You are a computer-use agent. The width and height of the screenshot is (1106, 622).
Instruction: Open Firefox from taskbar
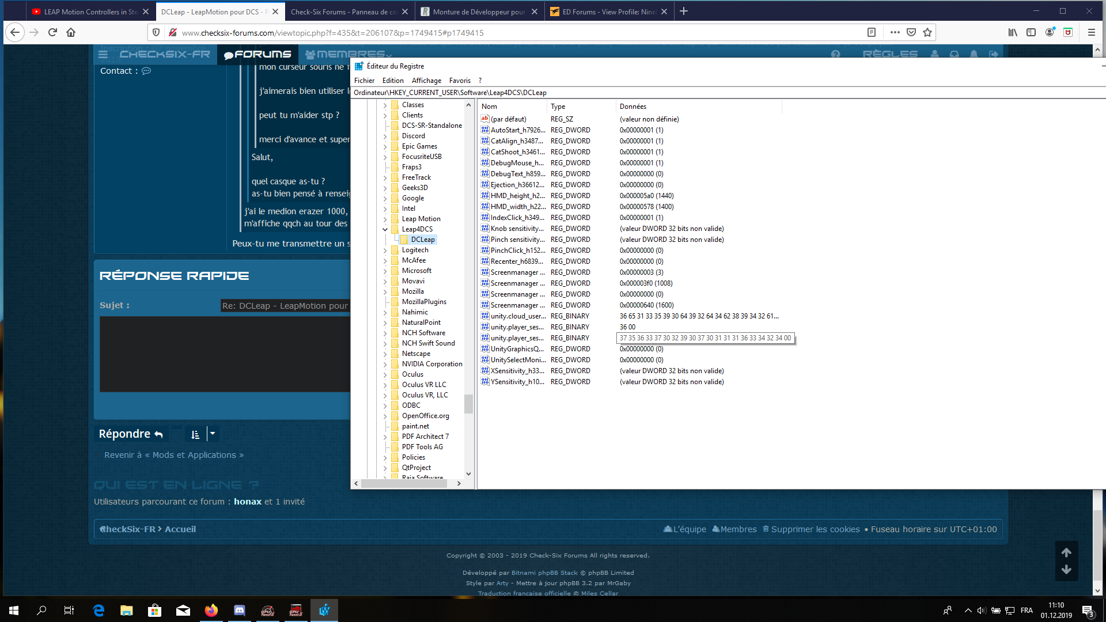click(x=211, y=610)
